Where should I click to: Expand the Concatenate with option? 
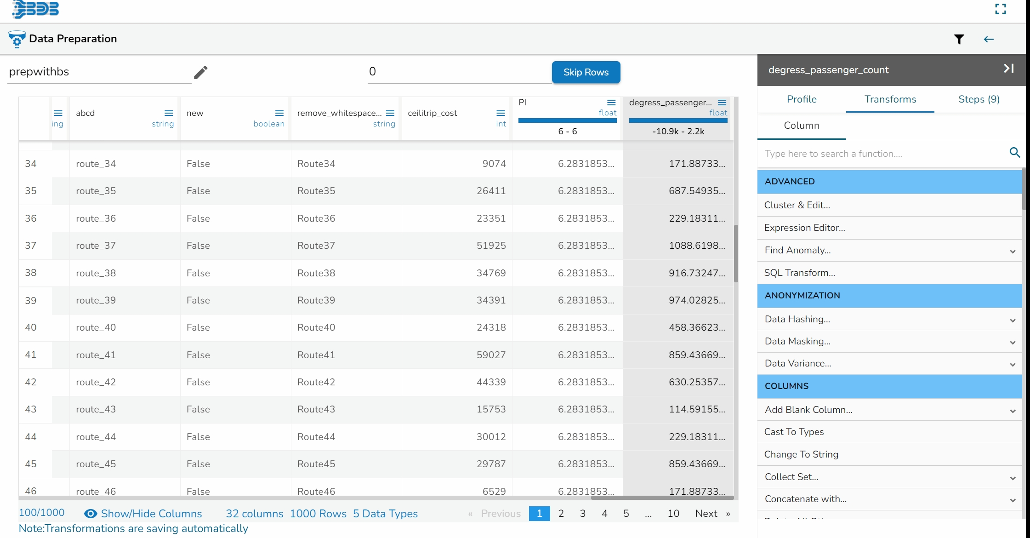tap(1013, 500)
